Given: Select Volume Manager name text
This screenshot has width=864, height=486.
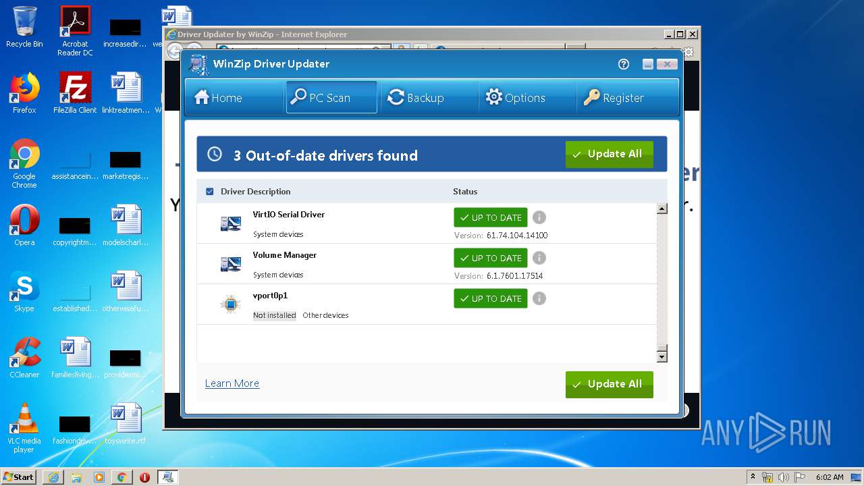Looking at the screenshot, I should click(x=285, y=255).
